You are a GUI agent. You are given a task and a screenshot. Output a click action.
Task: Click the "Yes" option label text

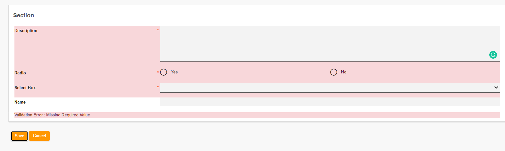(x=174, y=72)
